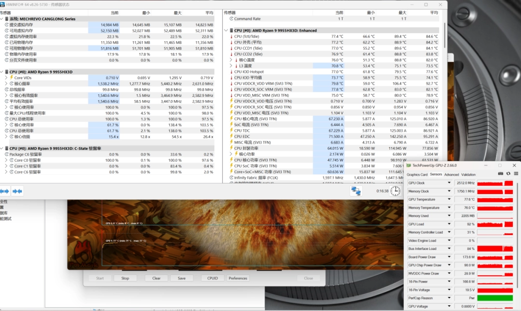The image size is (521, 311).
Task: Expand the Core C0 驻留率 row
Action: (x=6, y=160)
